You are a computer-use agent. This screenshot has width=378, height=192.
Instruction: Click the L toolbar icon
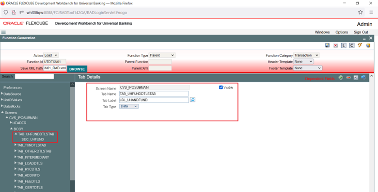click(x=344, y=46)
